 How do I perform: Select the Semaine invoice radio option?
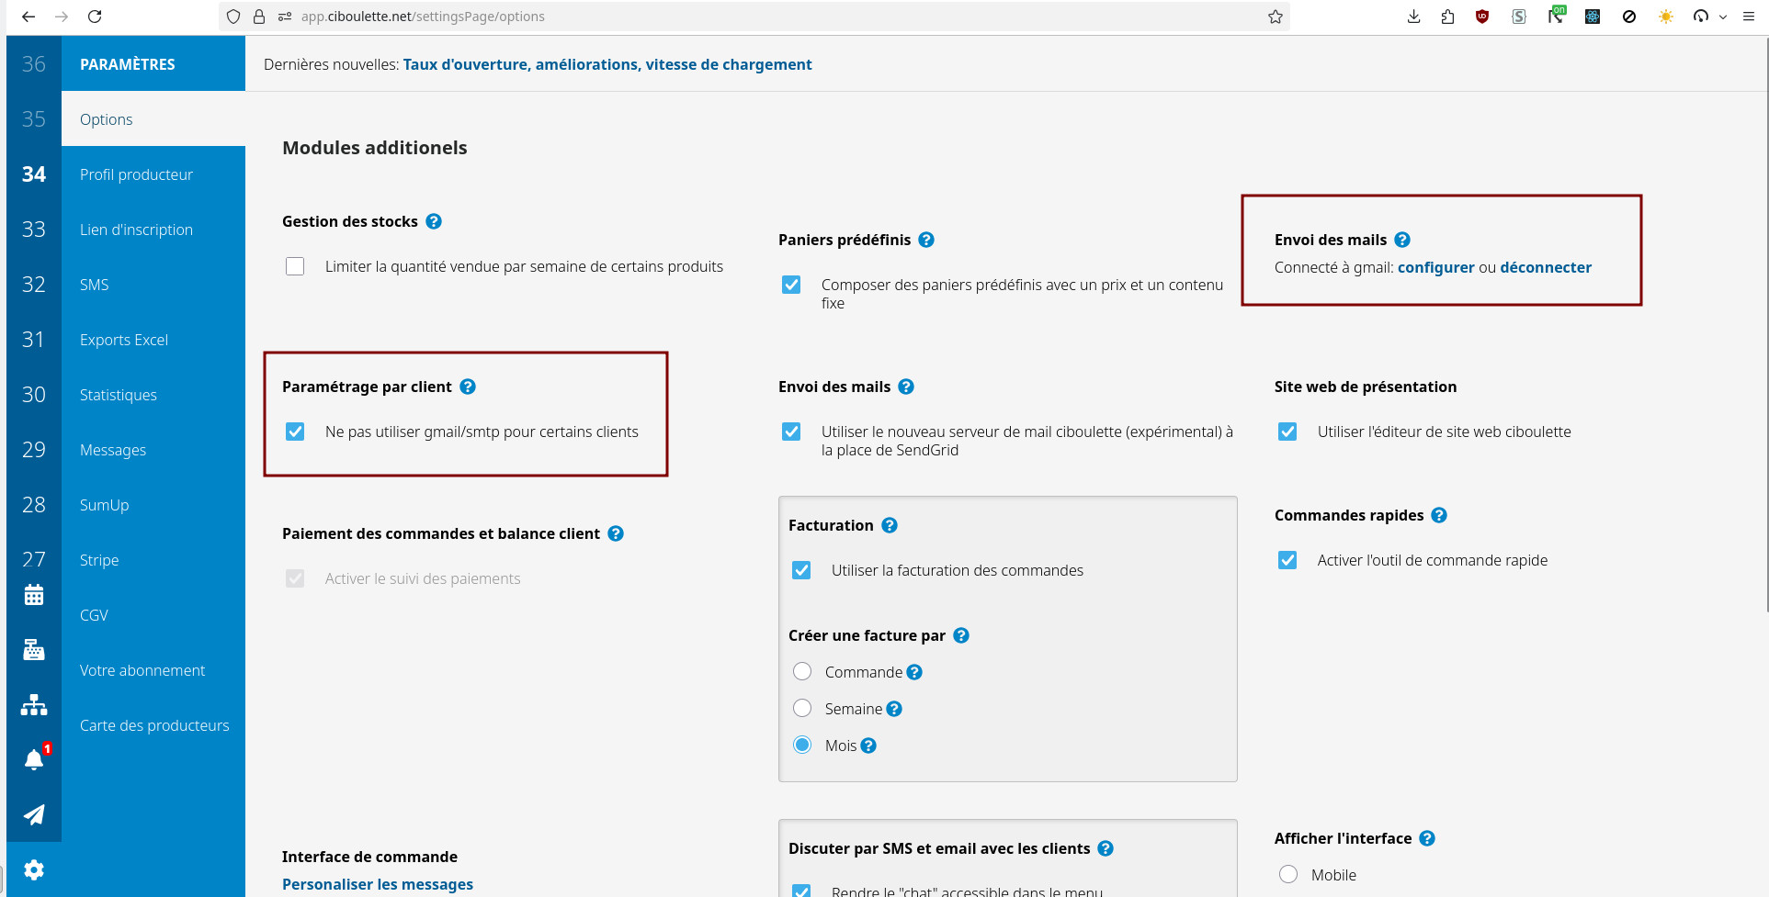coord(802,709)
